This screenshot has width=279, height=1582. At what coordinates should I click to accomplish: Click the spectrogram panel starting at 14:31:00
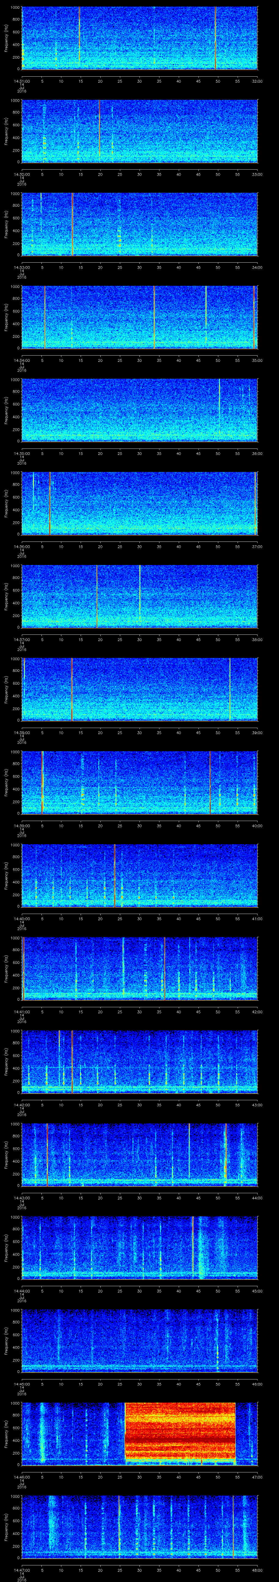140,38
